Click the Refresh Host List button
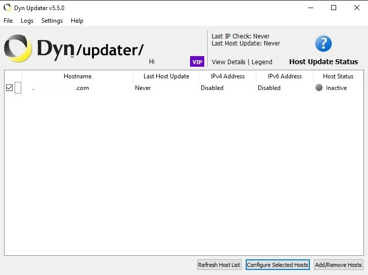The height and width of the screenshot is (275, 368). 219,265
